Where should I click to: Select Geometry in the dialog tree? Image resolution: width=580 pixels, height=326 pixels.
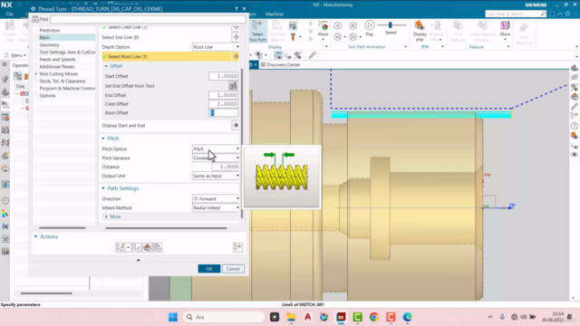click(49, 44)
